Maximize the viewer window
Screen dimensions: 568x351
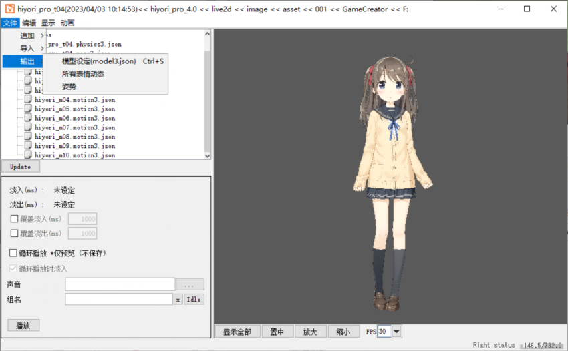[x=527, y=9]
